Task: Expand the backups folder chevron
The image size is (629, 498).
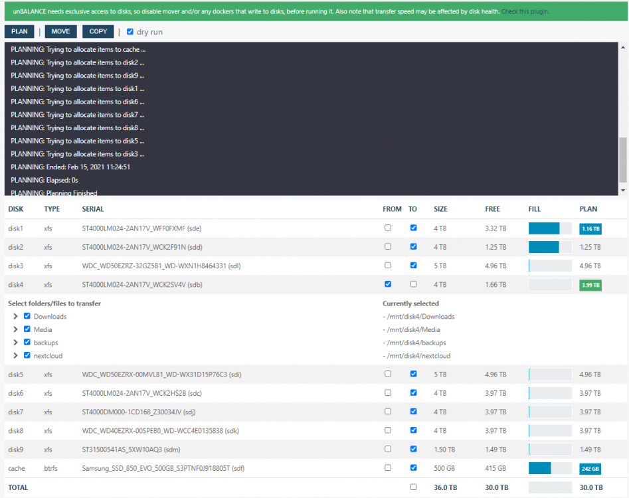Action: coord(15,343)
